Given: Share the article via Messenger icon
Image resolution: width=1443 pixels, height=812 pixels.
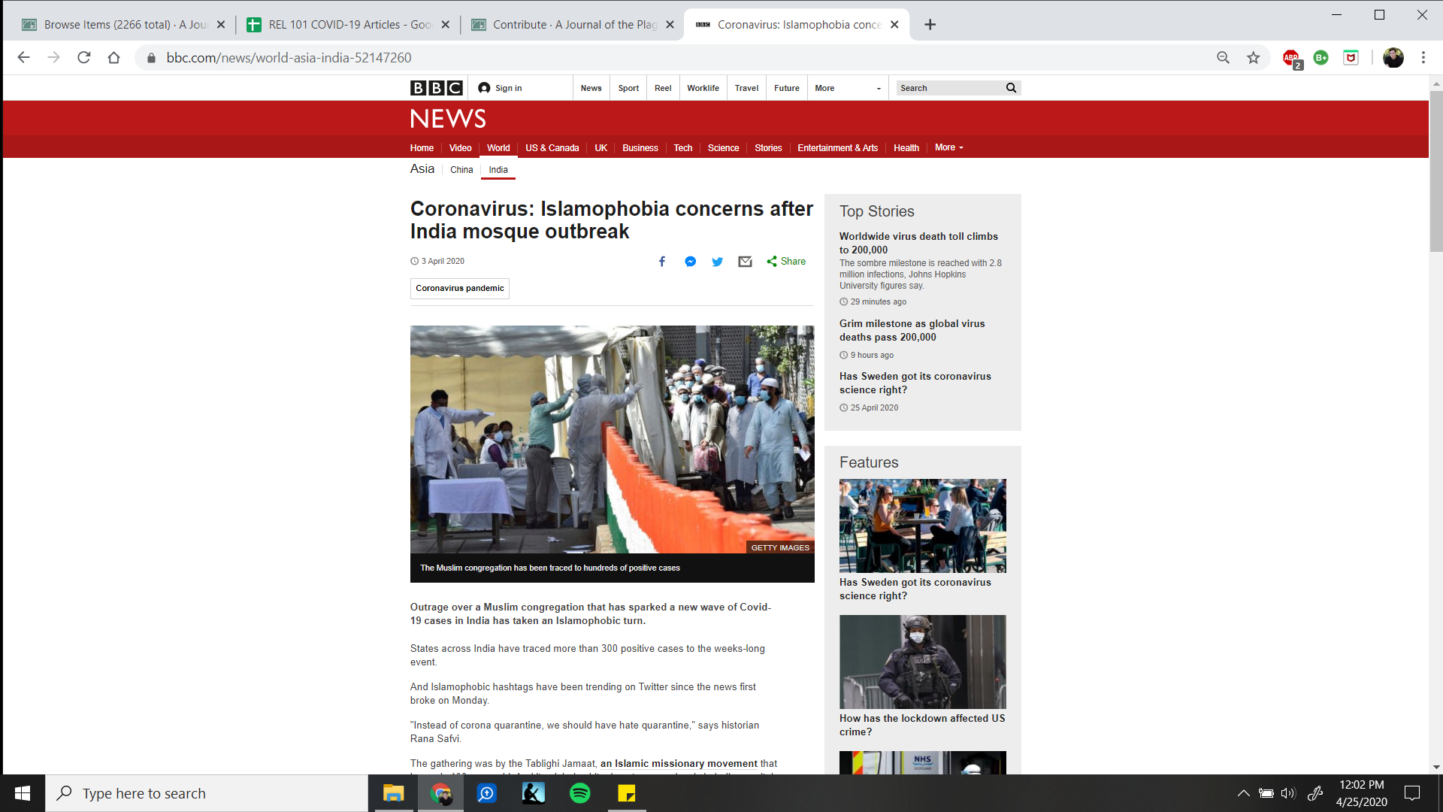Looking at the screenshot, I should [690, 262].
